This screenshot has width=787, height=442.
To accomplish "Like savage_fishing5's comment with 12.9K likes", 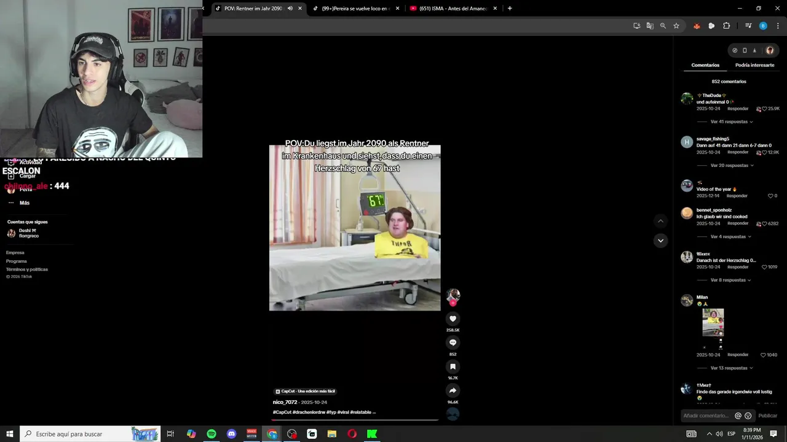I will click(x=764, y=152).
